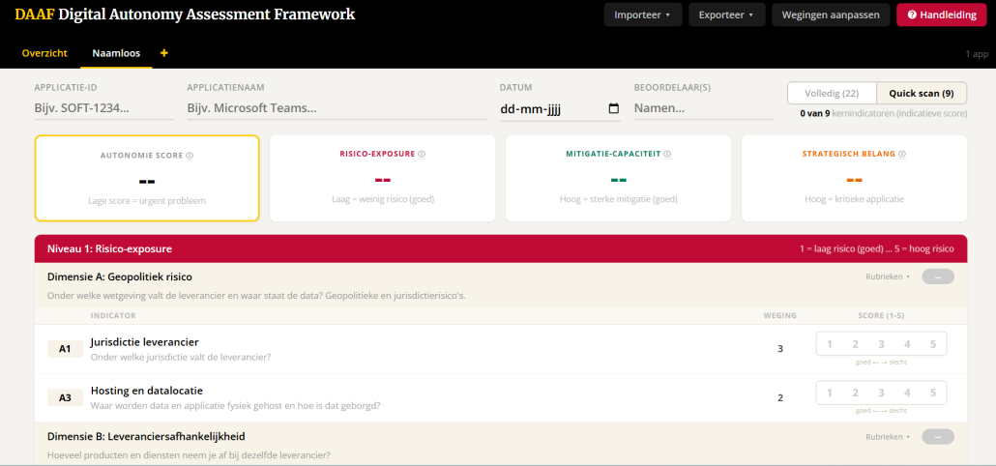996x466 pixels.
Task: Select score 5 for Hosting en datalocatie
Action: (x=932, y=393)
